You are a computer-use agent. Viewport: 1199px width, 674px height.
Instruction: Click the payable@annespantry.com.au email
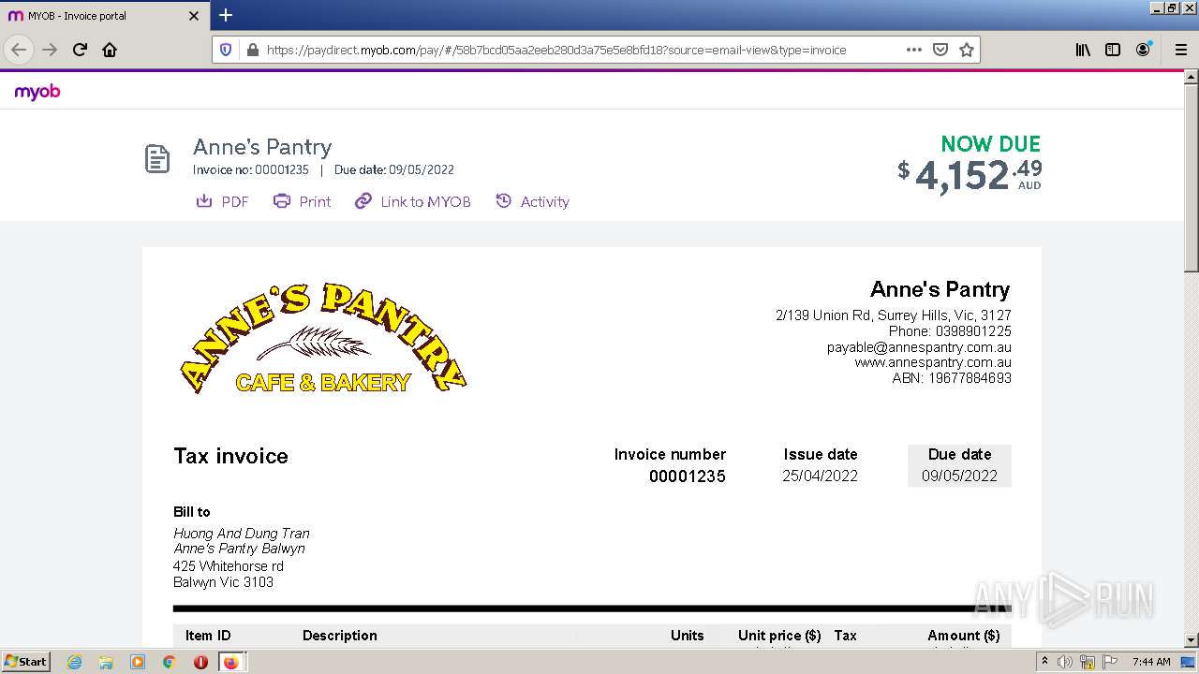919,346
